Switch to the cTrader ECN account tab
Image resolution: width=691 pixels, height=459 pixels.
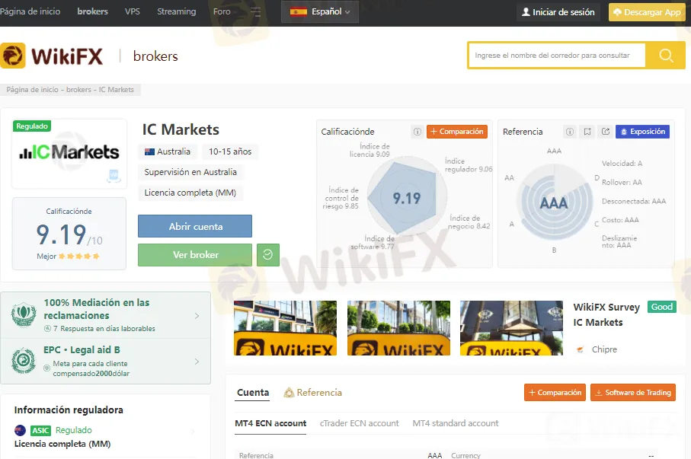[x=359, y=423]
